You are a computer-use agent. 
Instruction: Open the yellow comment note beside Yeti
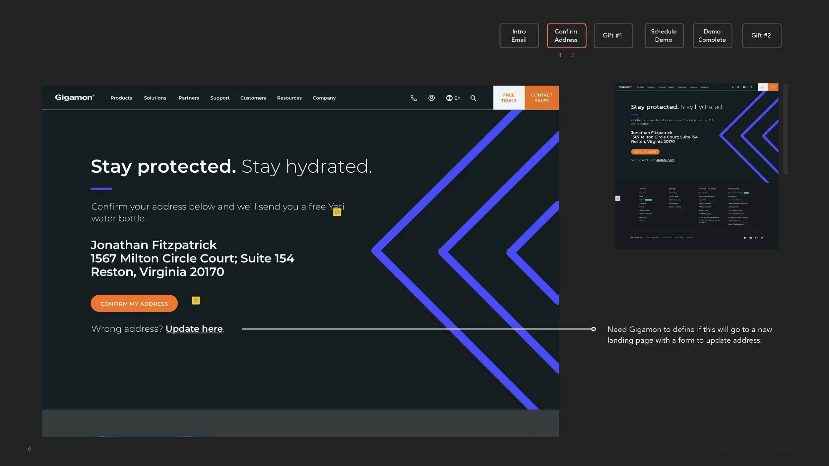[337, 212]
